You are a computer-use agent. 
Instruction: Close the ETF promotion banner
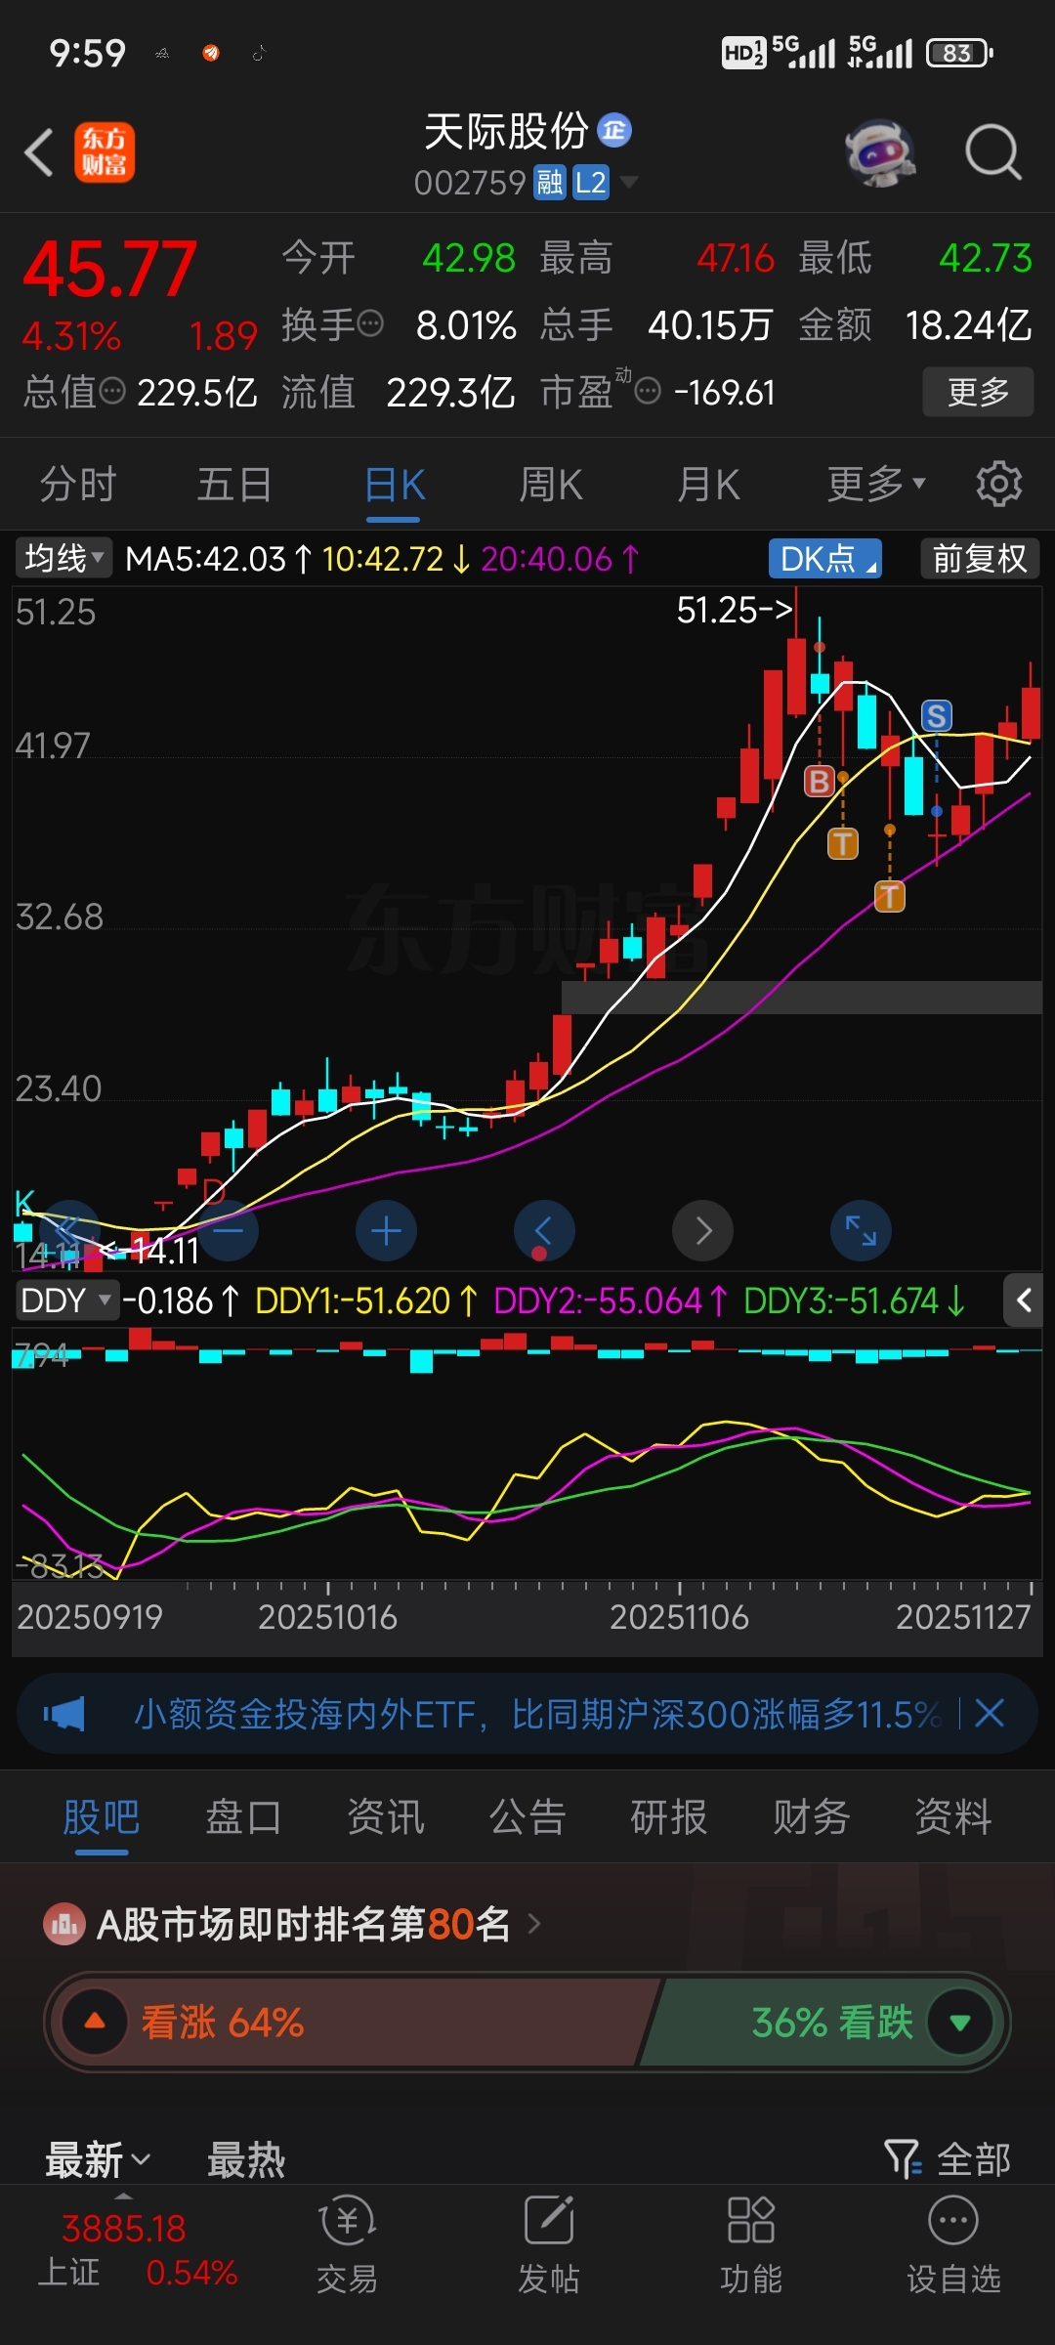[x=990, y=1713]
